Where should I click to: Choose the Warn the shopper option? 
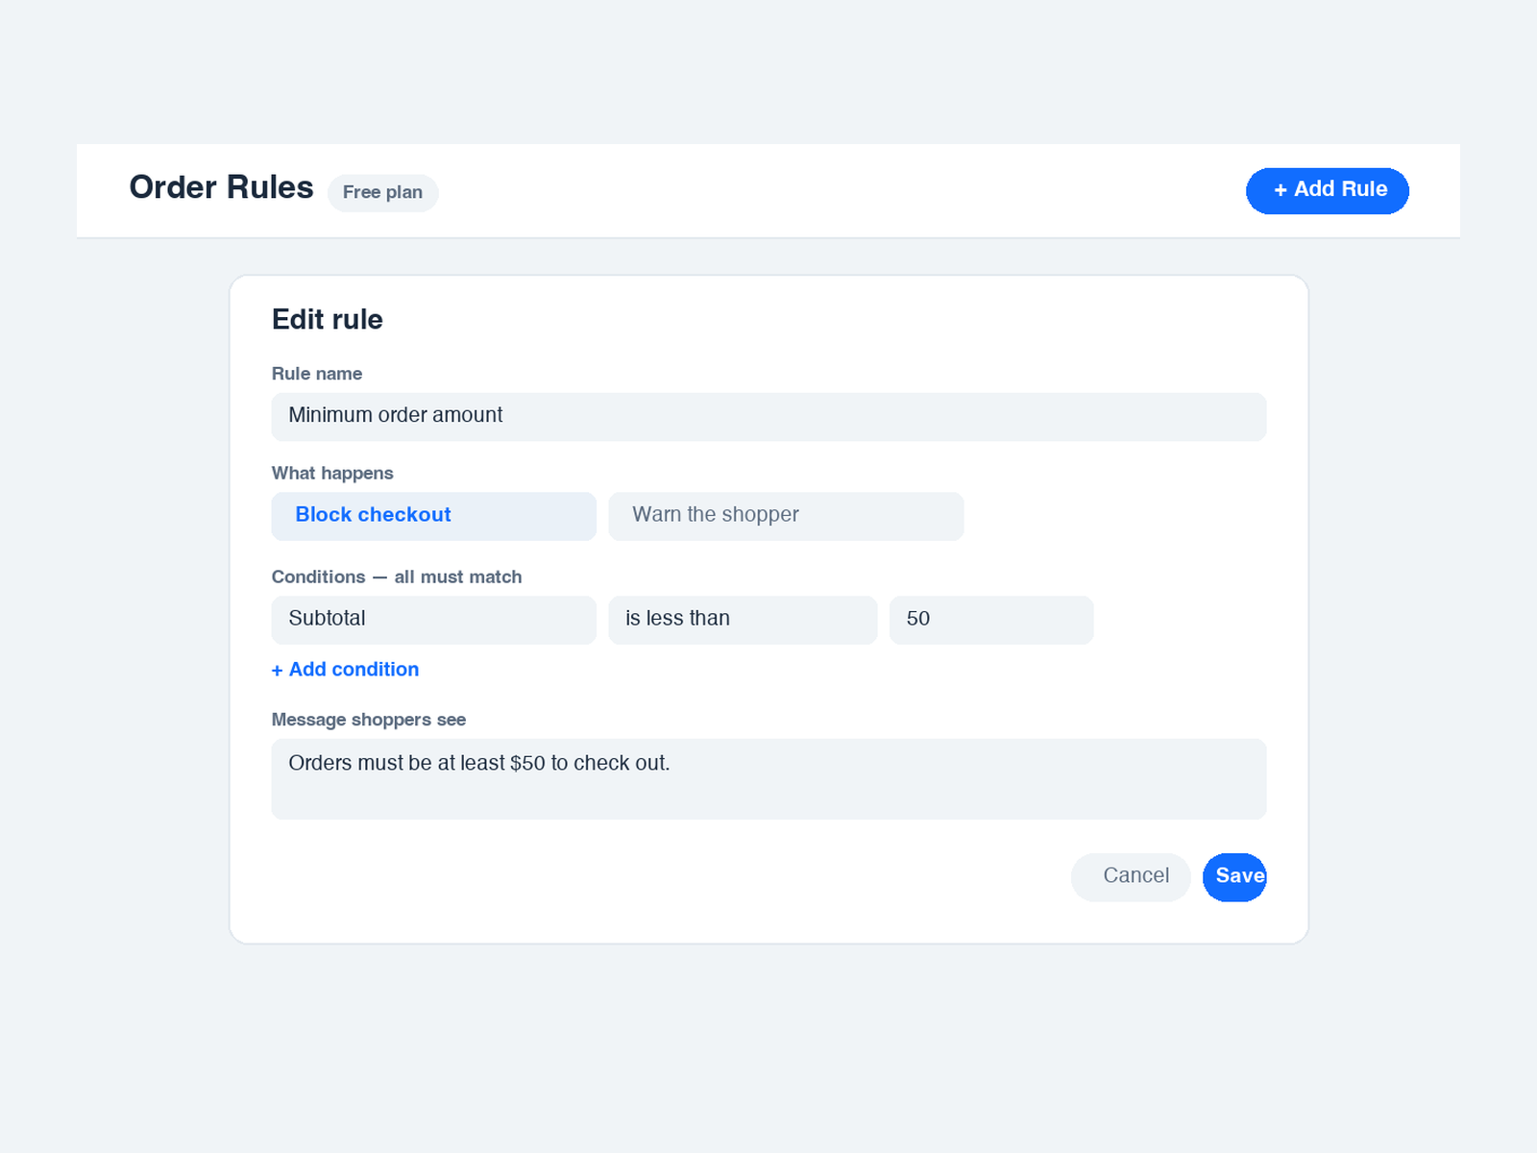click(x=786, y=516)
